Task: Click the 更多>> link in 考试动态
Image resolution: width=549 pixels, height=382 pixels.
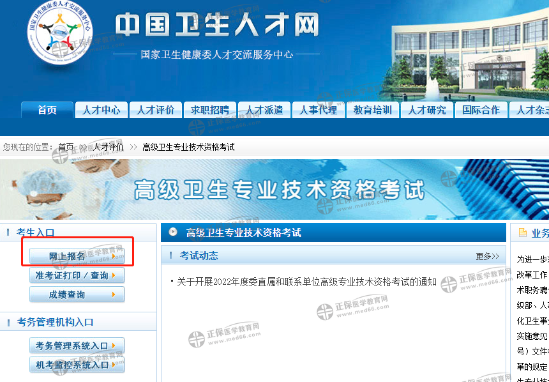Action: [x=487, y=256]
